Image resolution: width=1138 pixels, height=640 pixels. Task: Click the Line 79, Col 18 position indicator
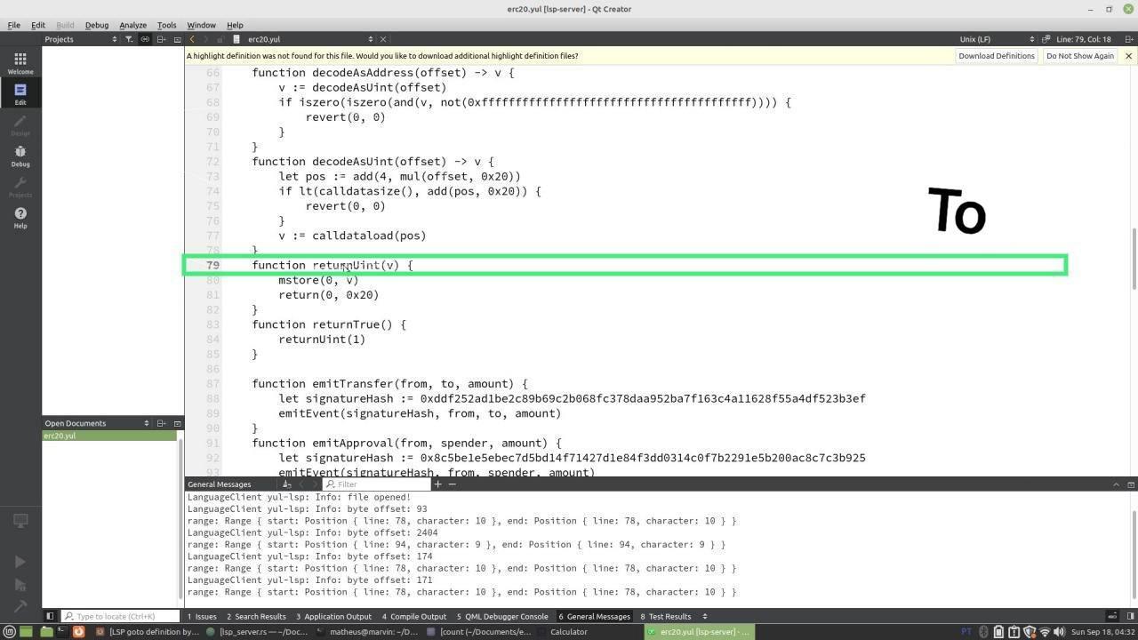point(1084,39)
